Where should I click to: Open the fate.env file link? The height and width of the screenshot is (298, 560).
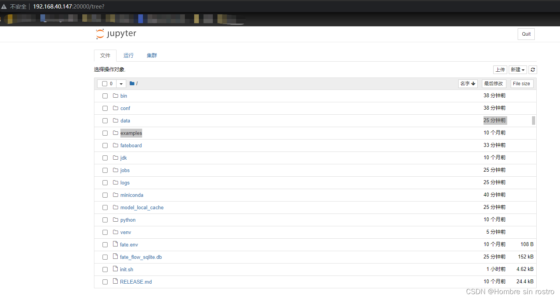pyautogui.click(x=129, y=245)
